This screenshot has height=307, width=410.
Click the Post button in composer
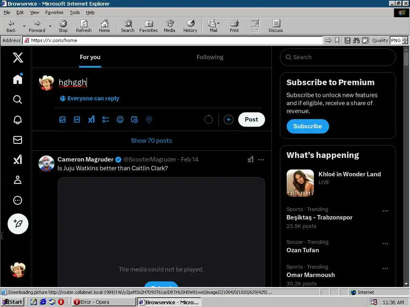click(x=251, y=120)
